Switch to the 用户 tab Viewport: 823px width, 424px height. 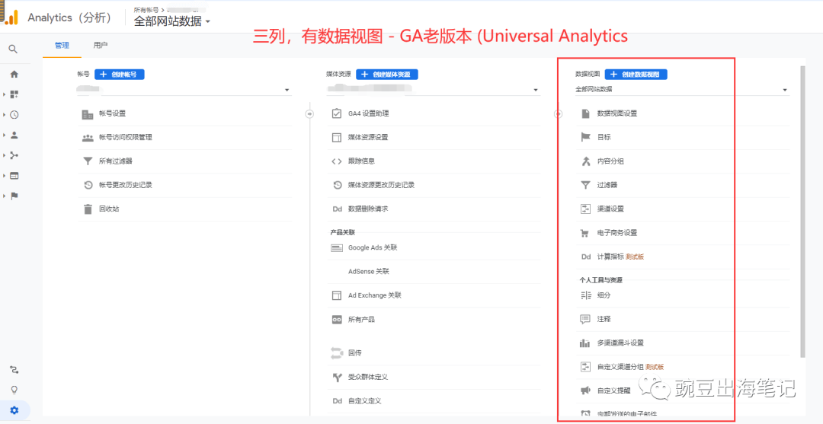[101, 46]
